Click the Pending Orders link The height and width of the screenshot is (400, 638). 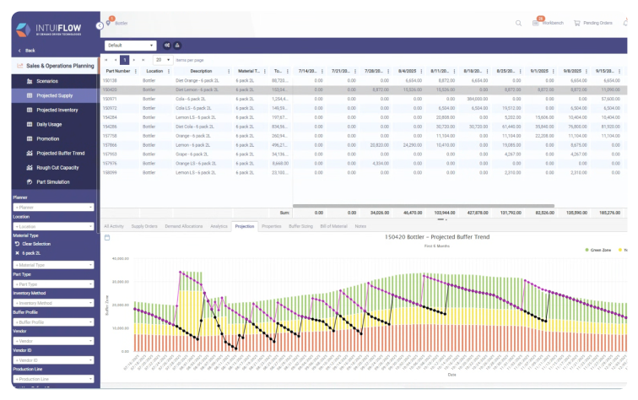[597, 23]
